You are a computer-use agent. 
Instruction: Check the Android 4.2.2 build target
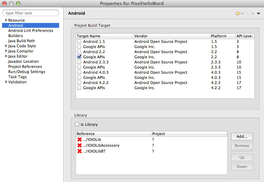79,83
